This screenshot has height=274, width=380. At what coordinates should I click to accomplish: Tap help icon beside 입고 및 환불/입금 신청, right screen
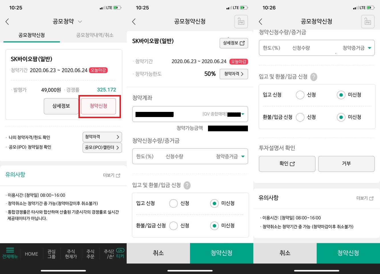point(314,77)
